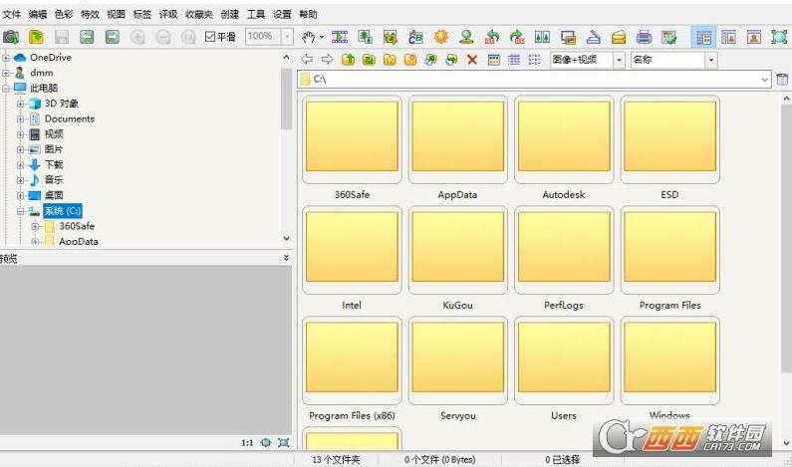Click the CB batch convert/rename icon

[415, 37]
